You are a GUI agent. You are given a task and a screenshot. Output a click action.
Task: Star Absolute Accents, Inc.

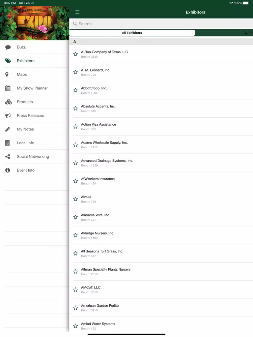point(75,109)
